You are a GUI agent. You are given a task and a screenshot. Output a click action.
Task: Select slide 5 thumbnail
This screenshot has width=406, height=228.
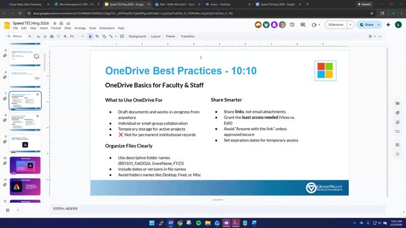(x=25, y=58)
